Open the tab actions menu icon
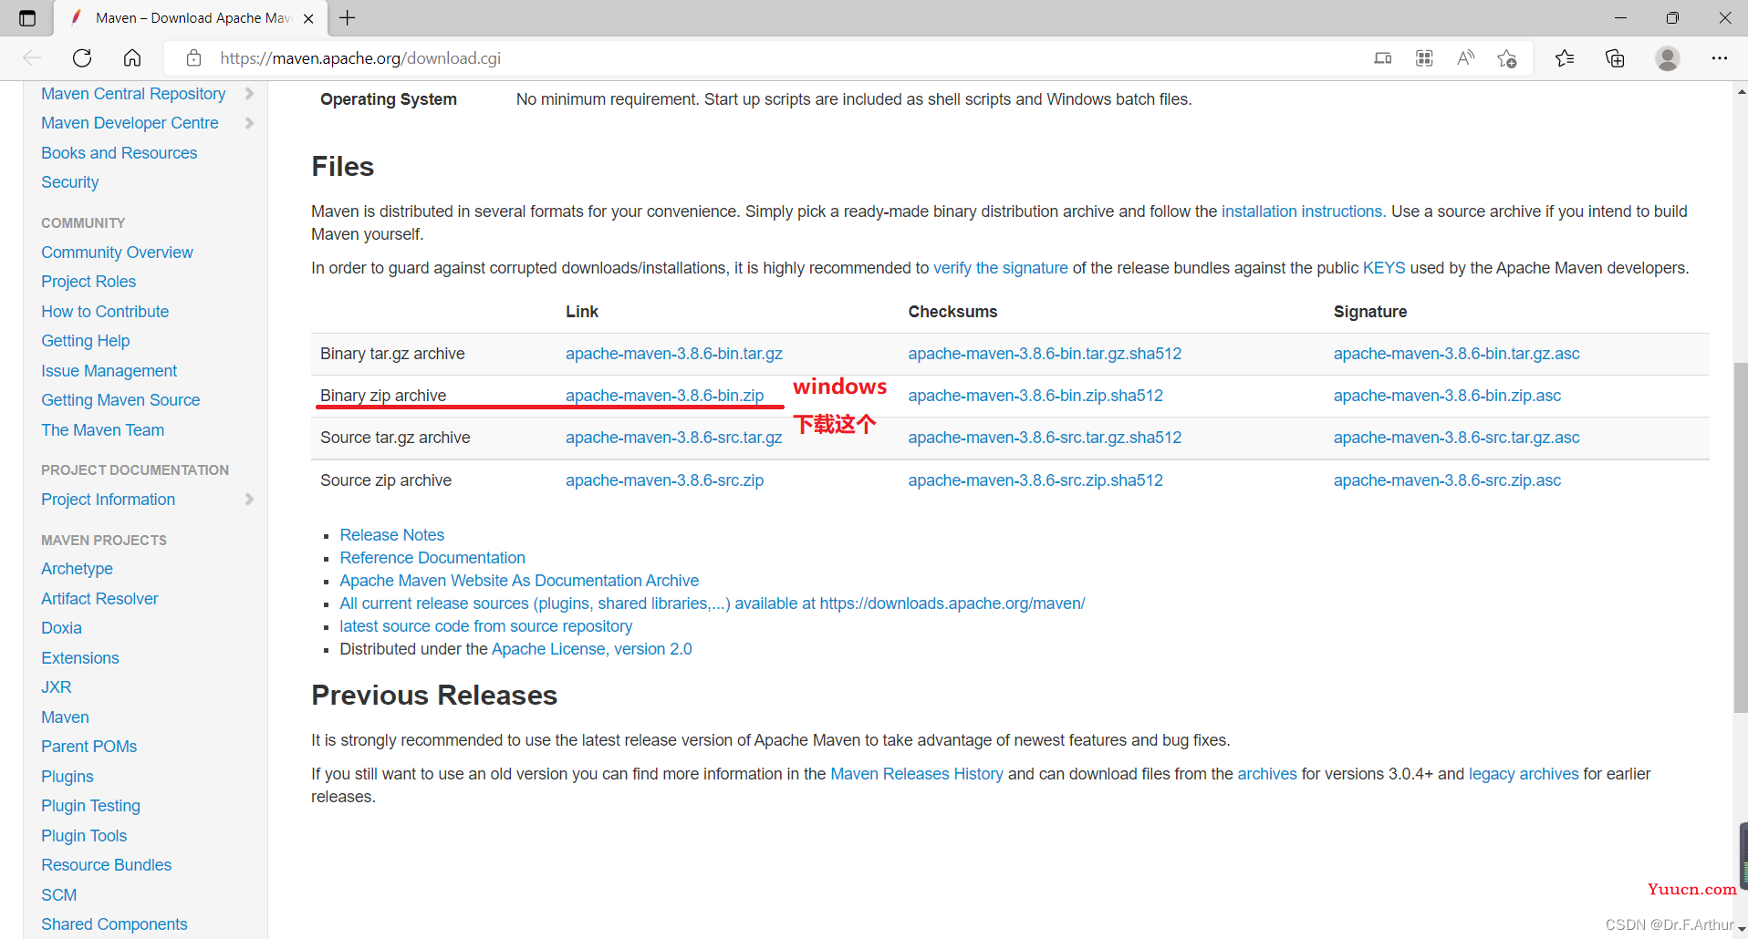The width and height of the screenshot is (1748, 939). [x=27, y=18]
